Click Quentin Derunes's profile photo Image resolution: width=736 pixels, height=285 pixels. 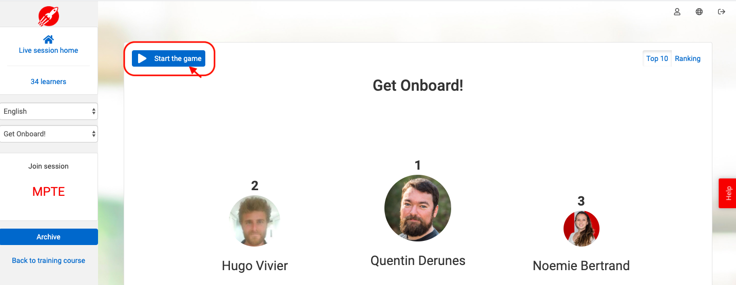coord(418,208)
